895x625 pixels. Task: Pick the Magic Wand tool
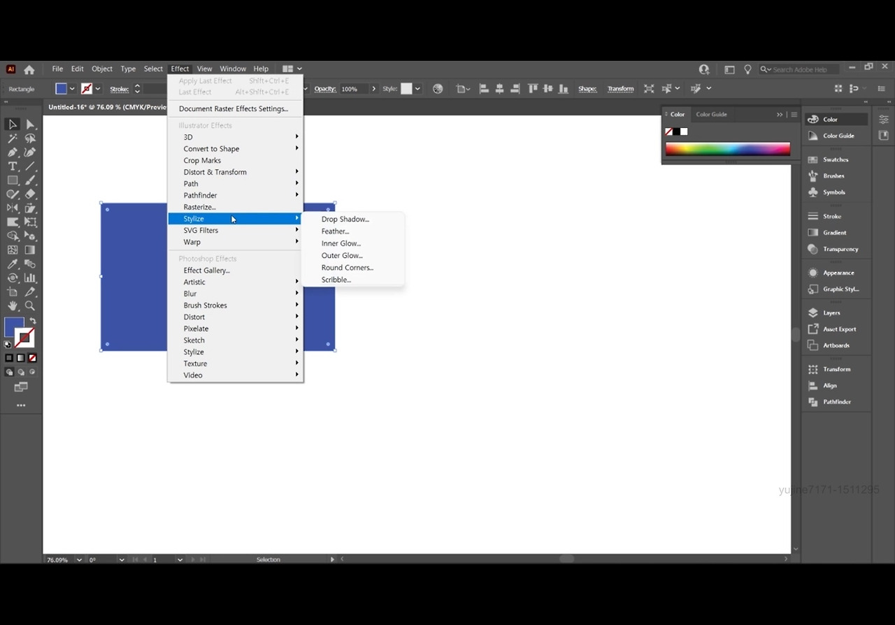tap(13, 138)
